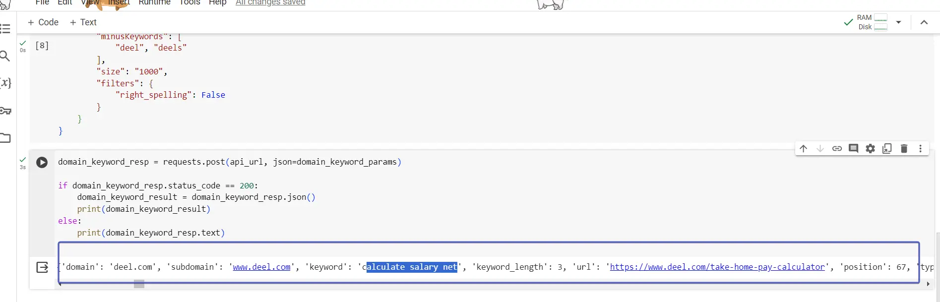Open the secrets key panel

click(5, 111)
